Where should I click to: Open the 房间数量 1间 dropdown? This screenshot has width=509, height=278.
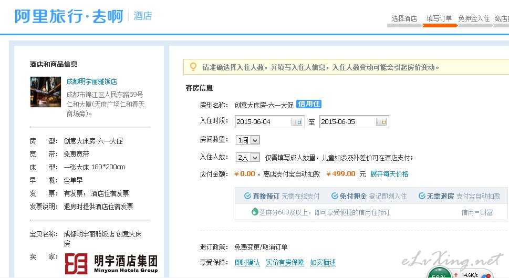tap(248, 140)
